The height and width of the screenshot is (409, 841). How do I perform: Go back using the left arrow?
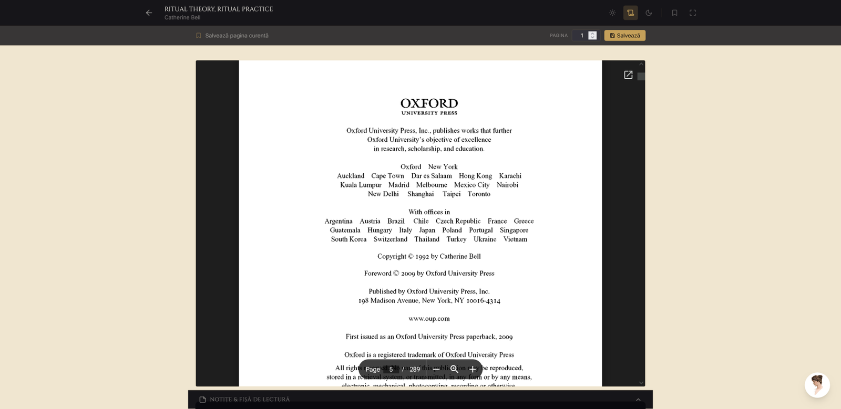149,13
